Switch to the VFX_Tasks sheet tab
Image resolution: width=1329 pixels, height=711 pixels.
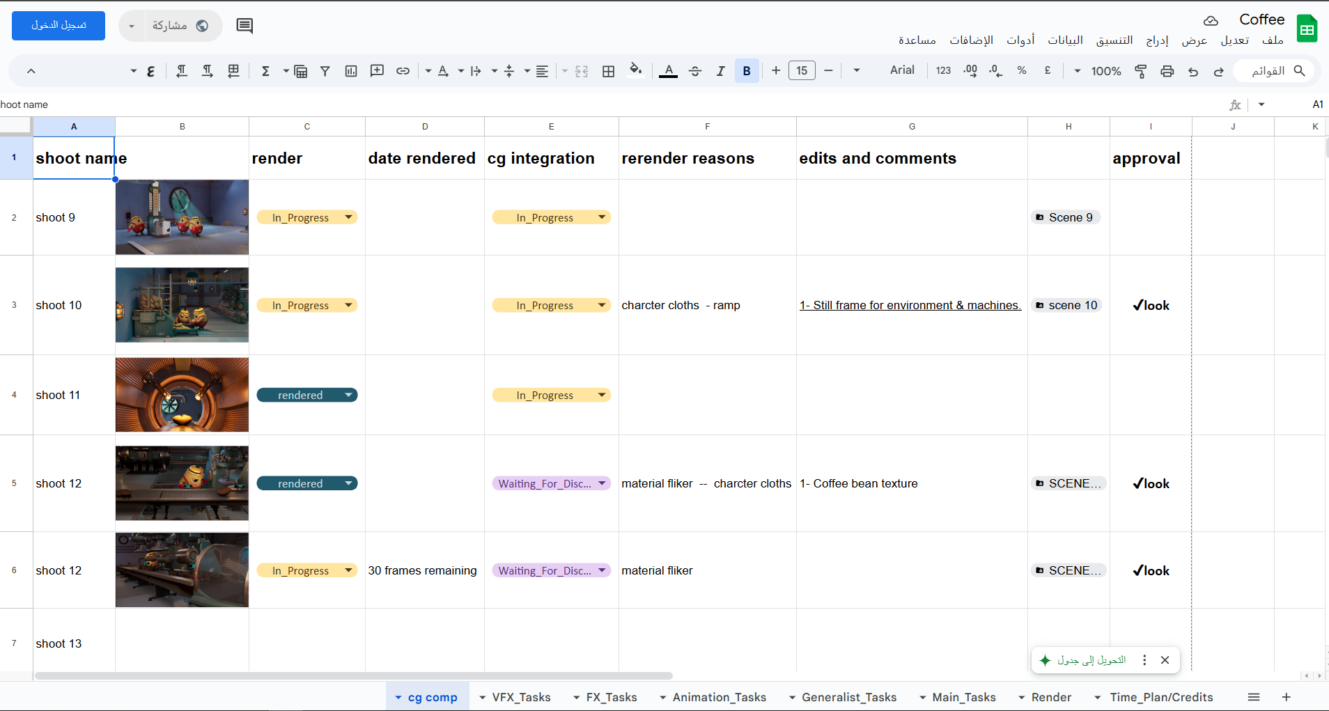click(x=520, y=697)
